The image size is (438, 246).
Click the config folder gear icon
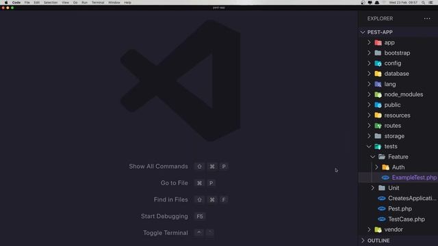point(378,64)
